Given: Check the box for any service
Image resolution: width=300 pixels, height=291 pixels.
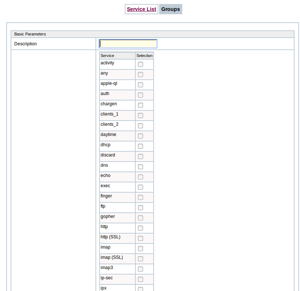Looking at the screenshot, I should (140, 75).
